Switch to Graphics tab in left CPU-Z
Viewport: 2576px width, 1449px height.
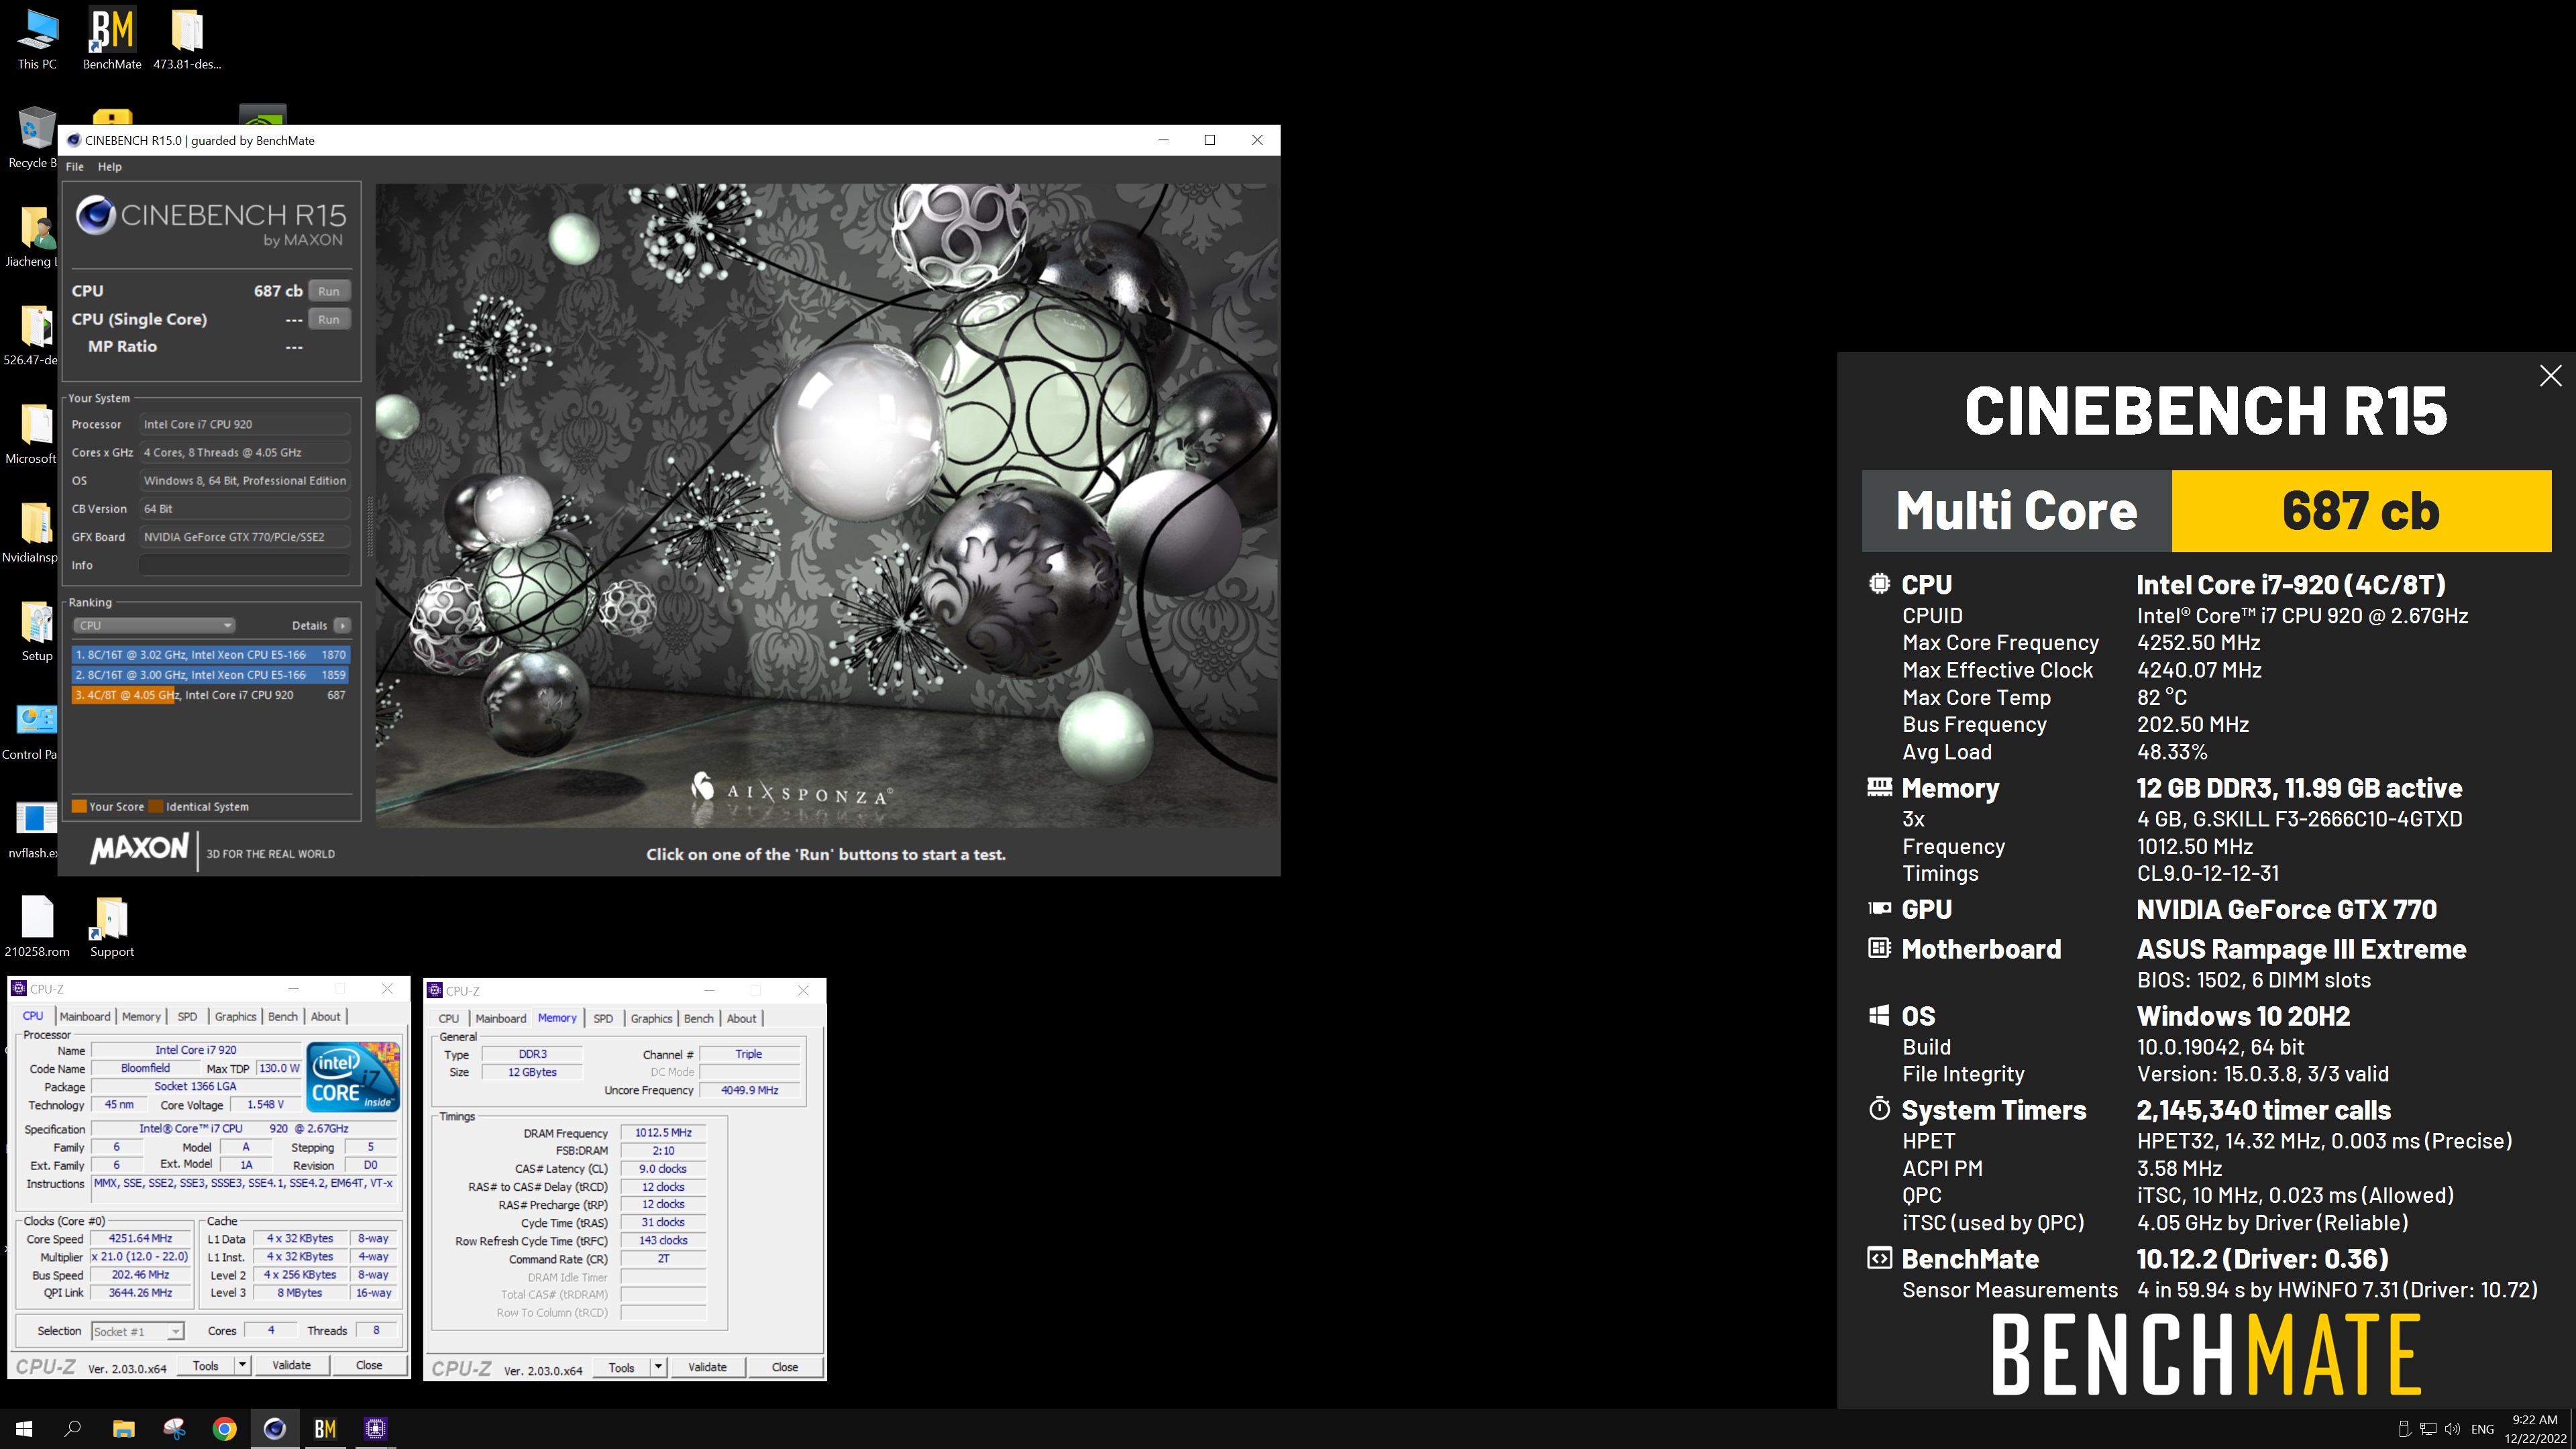235,1017
